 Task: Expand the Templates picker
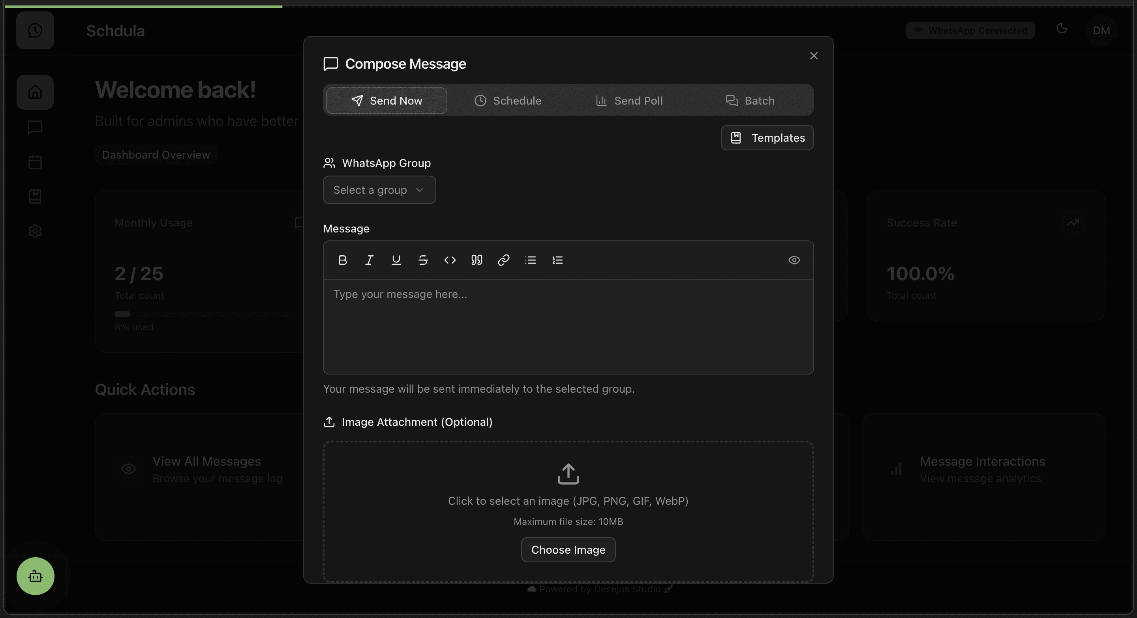[x=767, y=137]
